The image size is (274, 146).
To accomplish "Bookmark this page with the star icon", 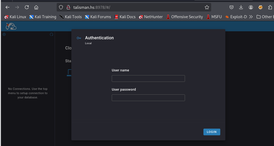I will (207, 7).
